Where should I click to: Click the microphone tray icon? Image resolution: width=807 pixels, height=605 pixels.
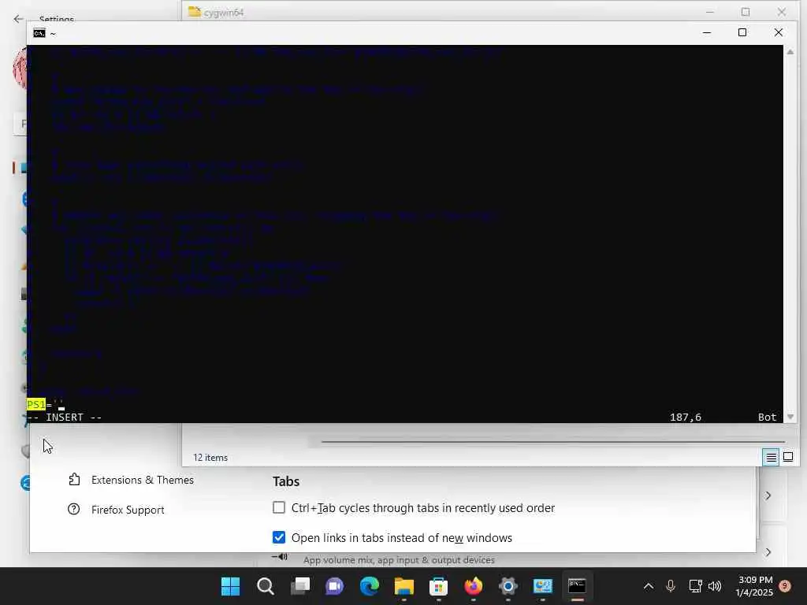671,586
